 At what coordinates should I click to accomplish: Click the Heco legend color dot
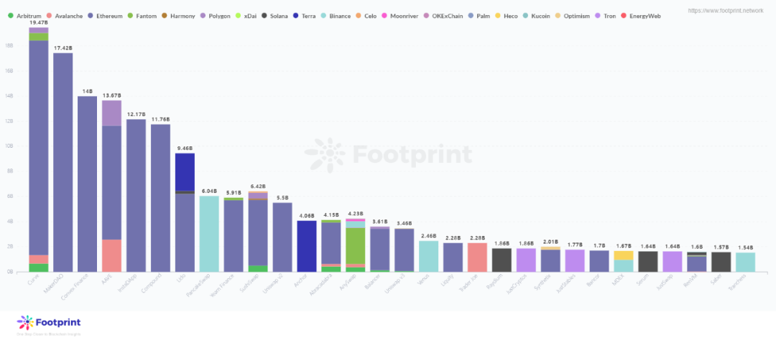click(x=497, y=15)
